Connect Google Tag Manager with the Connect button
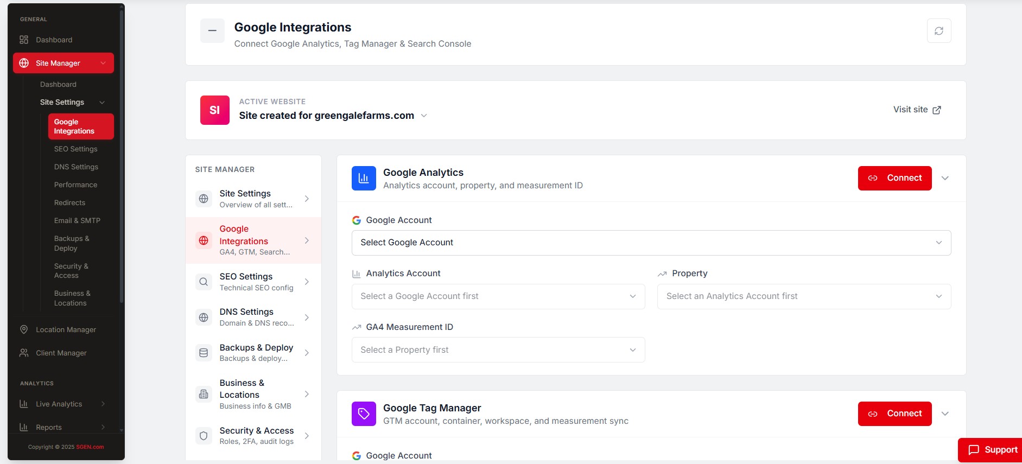This screenshot has width=1022, height=464. click(894, 414)
